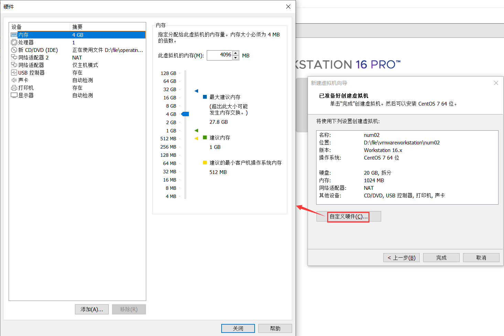Click the 32 GB slider scale label
Viewport: 504px width, 336px height.
(170, 89)
